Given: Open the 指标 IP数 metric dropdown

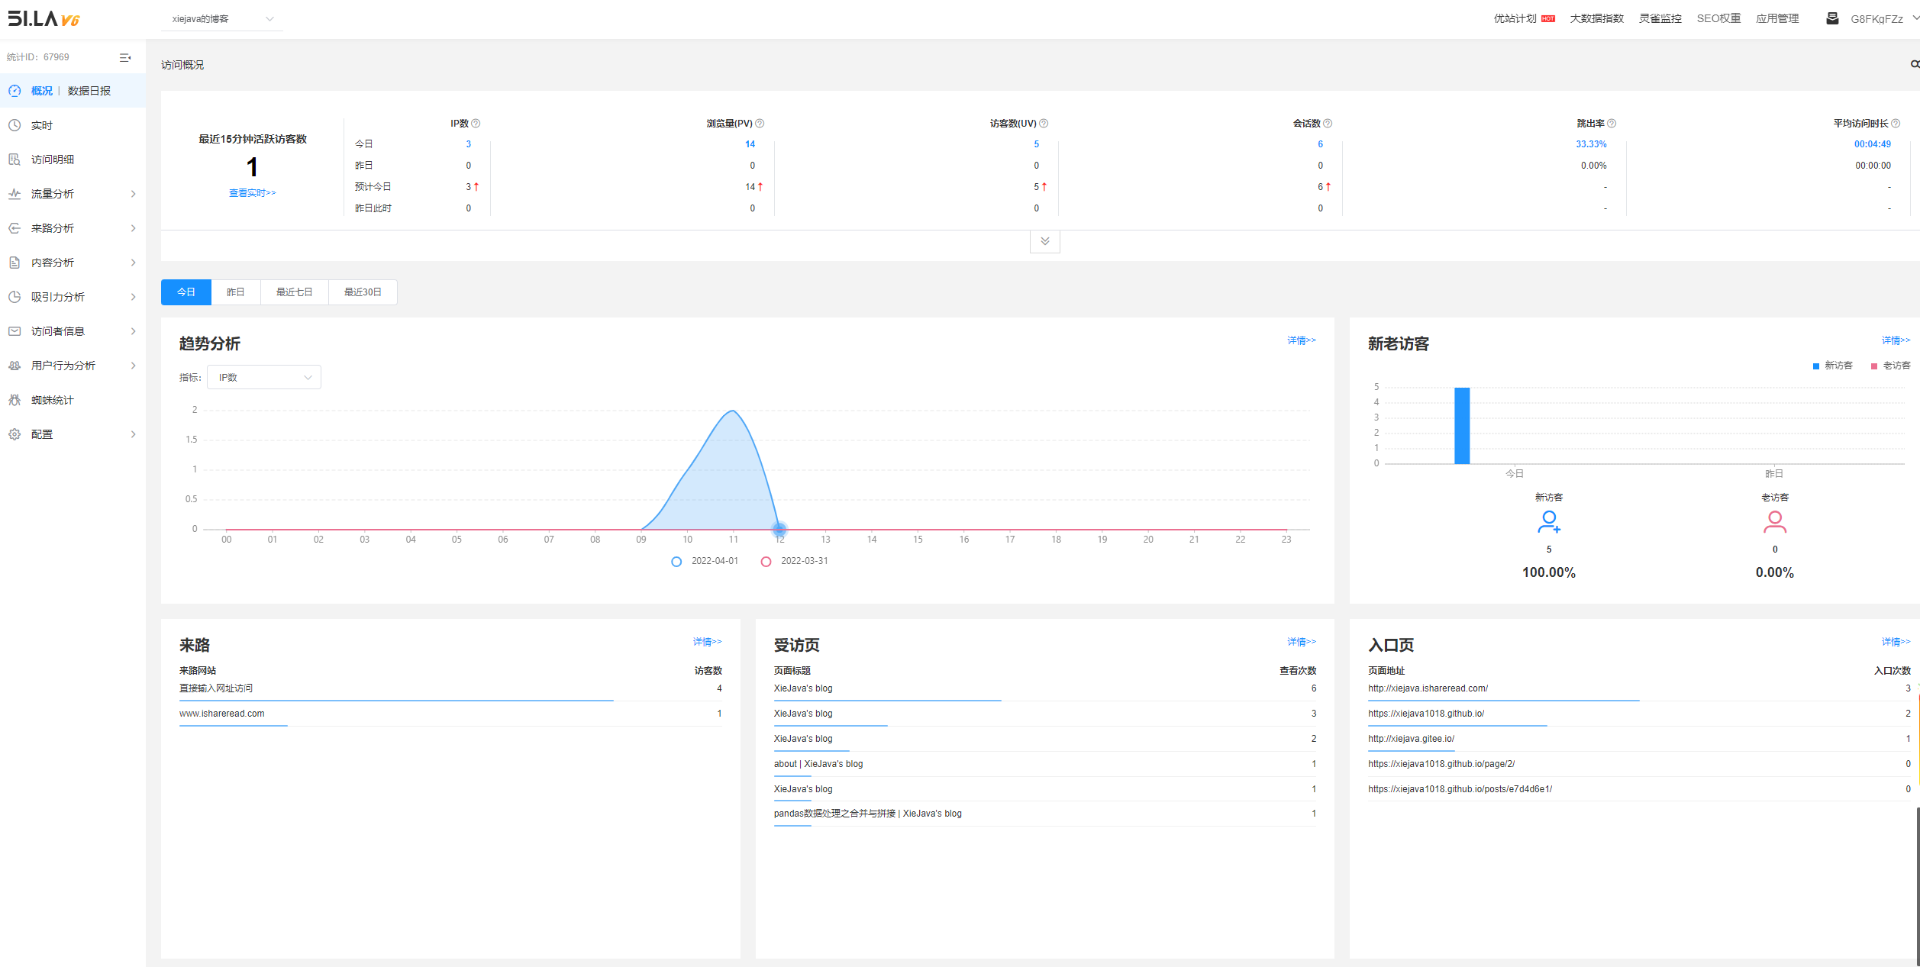Looking at the screenshot, I should 264,377.
